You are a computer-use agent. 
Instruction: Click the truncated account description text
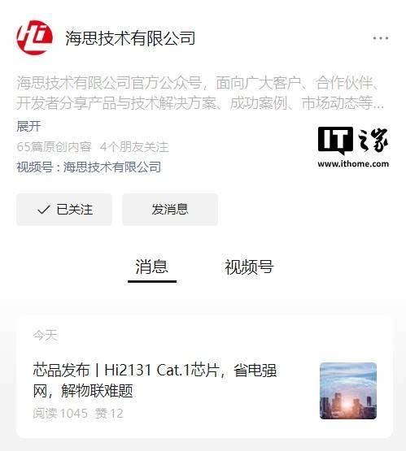[200, 93]
